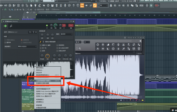The height and width of the screenshot is (112, 177).
Task: Toggle the 反转极性 option
Action: [x=58, y=45]
